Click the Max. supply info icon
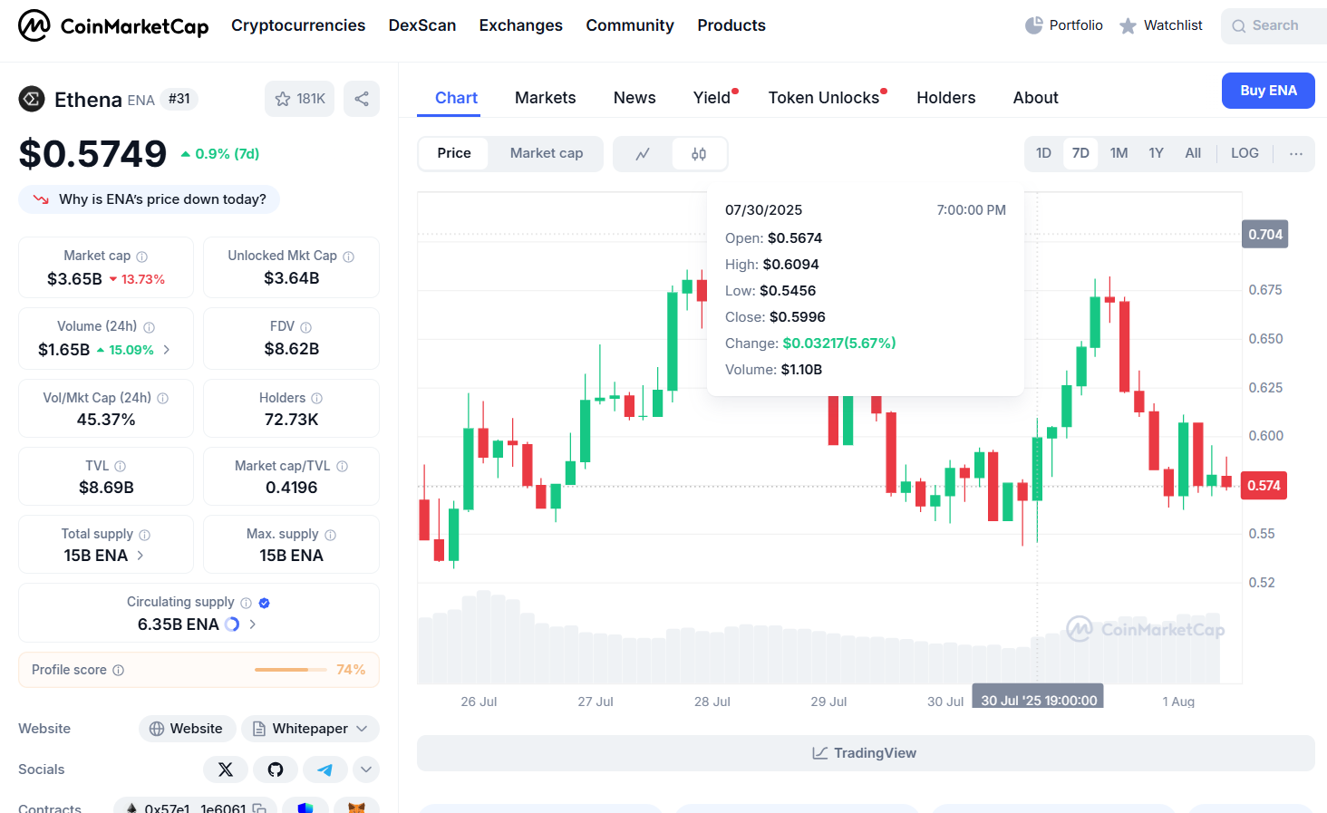The width and height of the screenshot is (1327, 813). click(x=330, y=535)
